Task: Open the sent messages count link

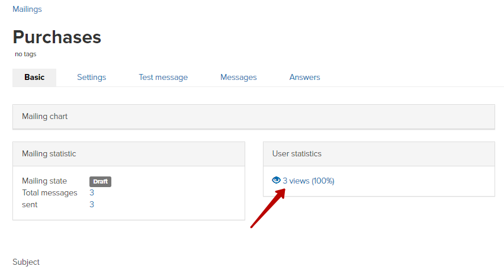Action: point(92,204)
